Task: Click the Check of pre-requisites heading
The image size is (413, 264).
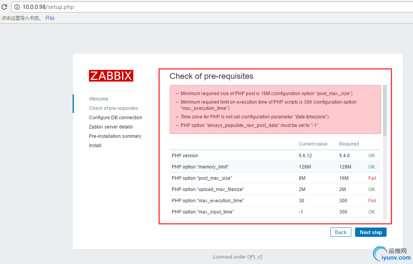Action: (x=211, y=76)
